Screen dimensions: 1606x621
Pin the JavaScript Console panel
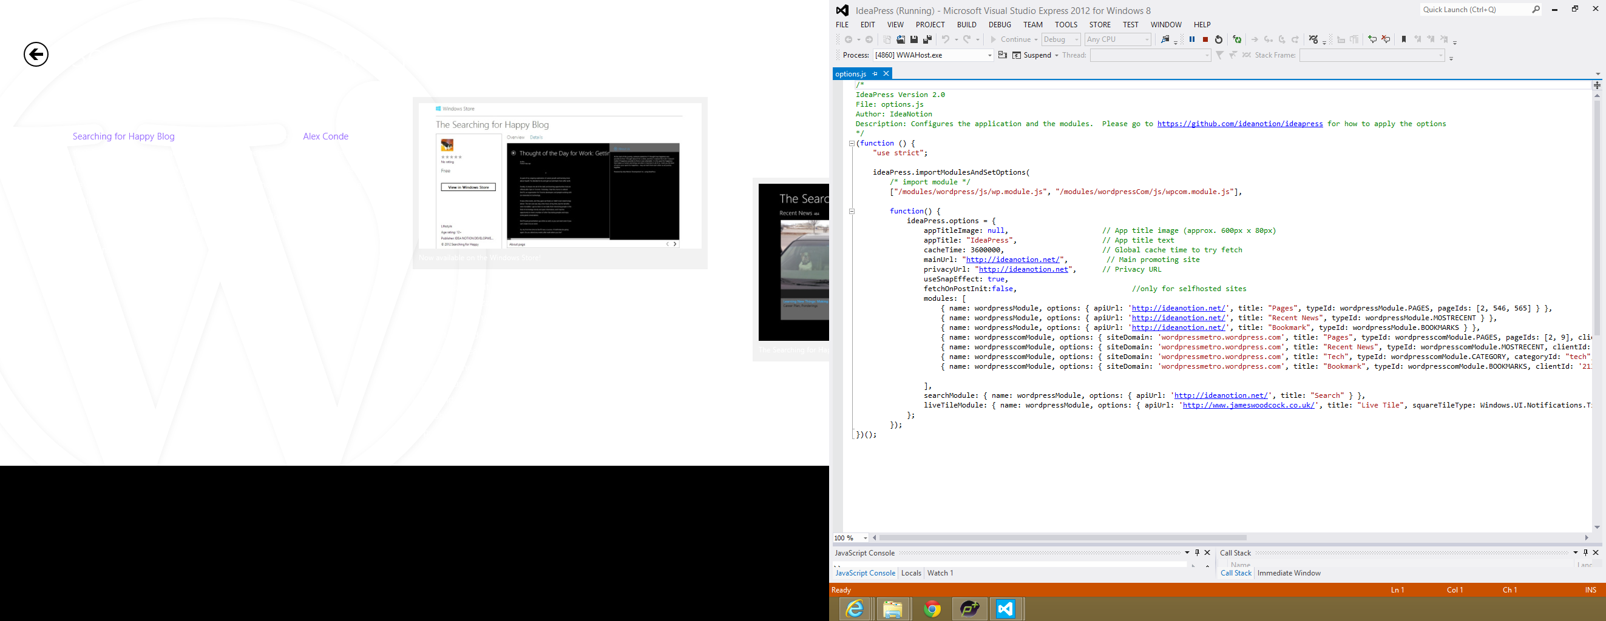coord(1197,552)
